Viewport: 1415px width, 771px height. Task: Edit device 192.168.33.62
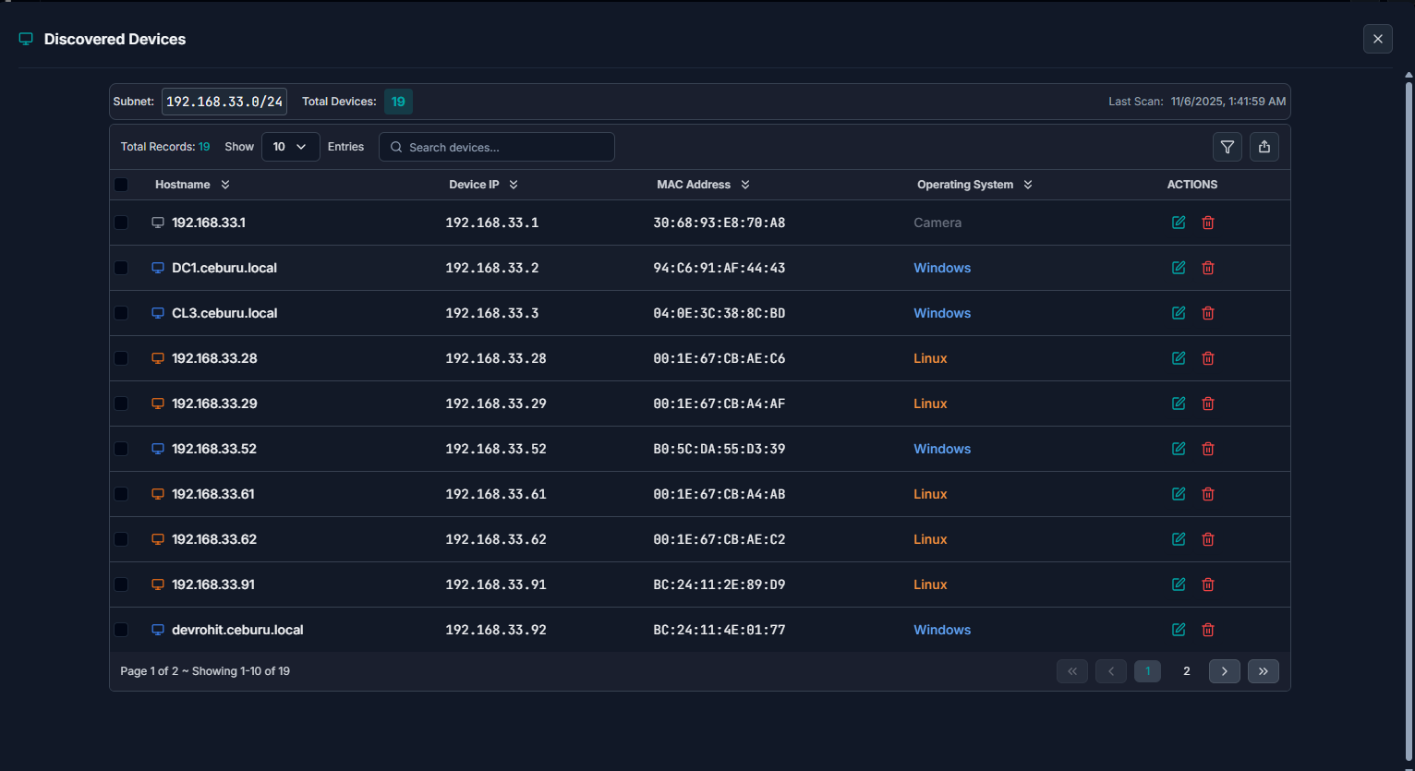(x=1179, y=539)
